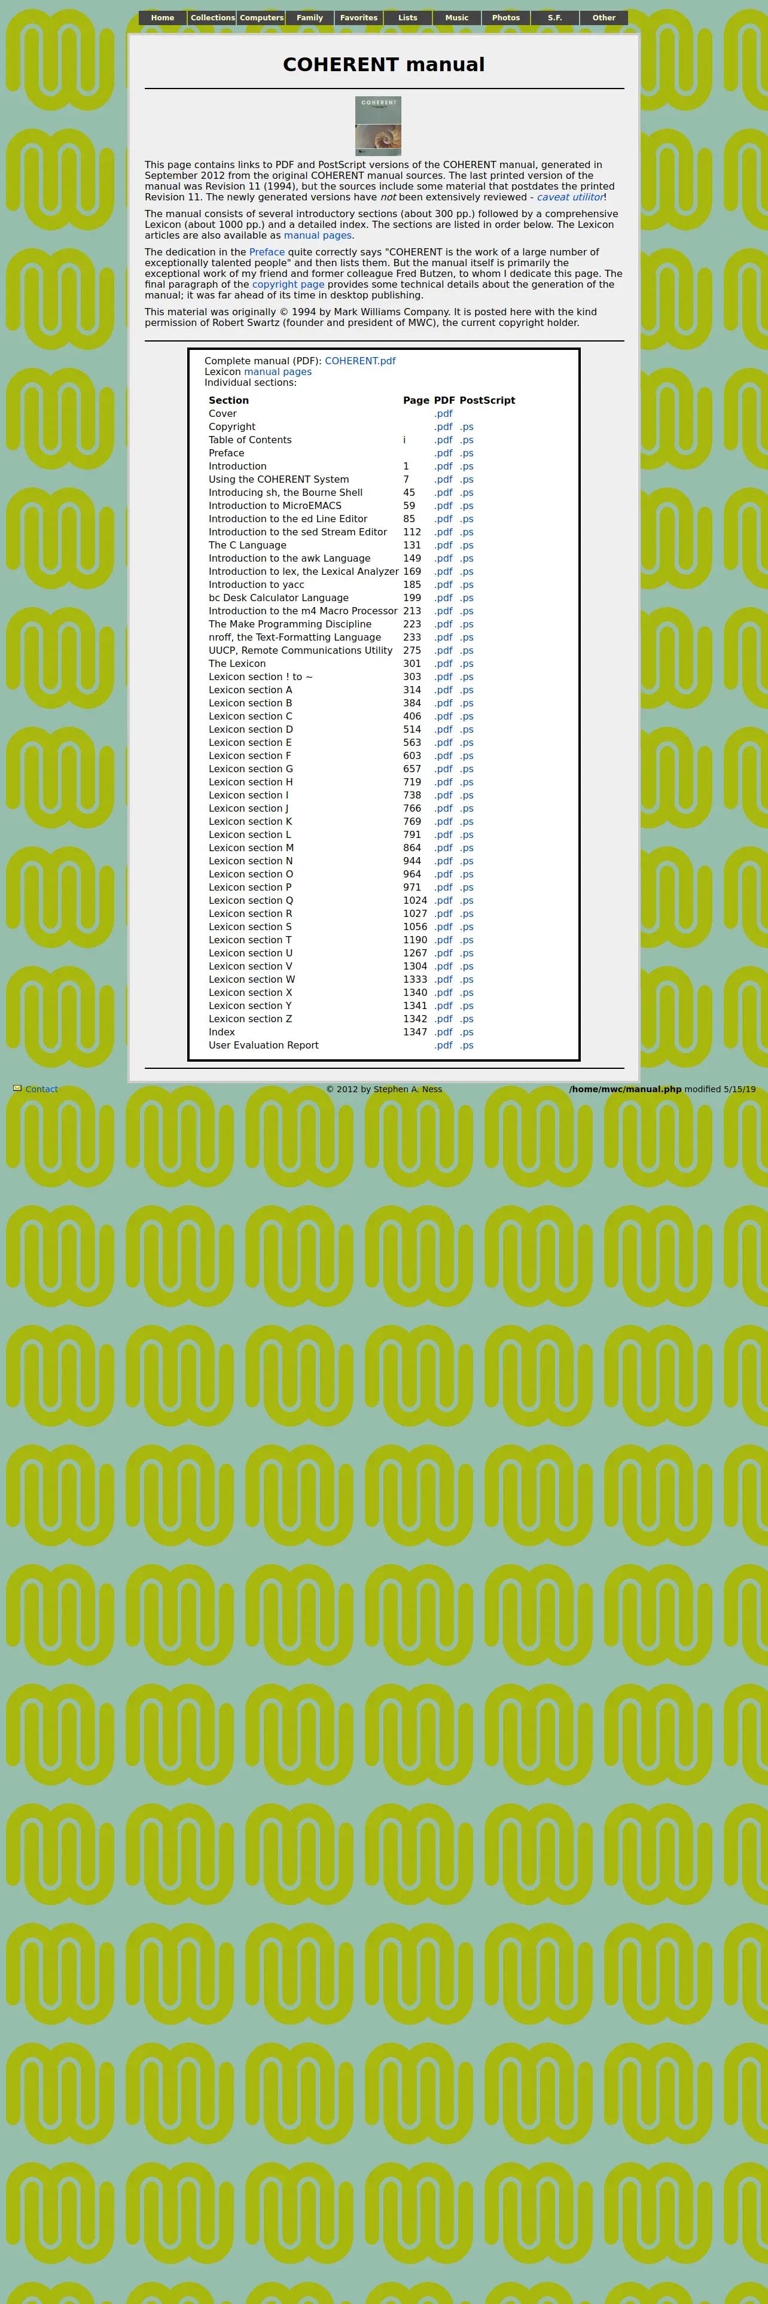The height and width of the screenshot is (2304, 768).
Task: Open the Music menu tab
Action: 457,18
